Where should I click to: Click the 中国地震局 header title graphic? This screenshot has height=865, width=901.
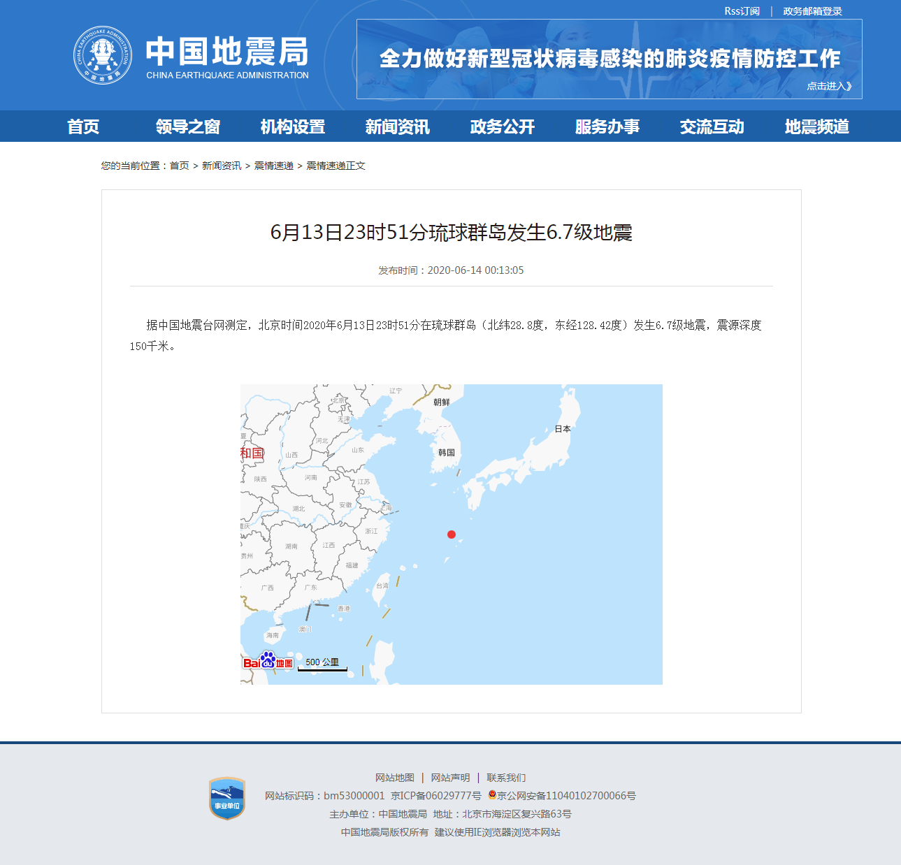(x=227, y=55)
